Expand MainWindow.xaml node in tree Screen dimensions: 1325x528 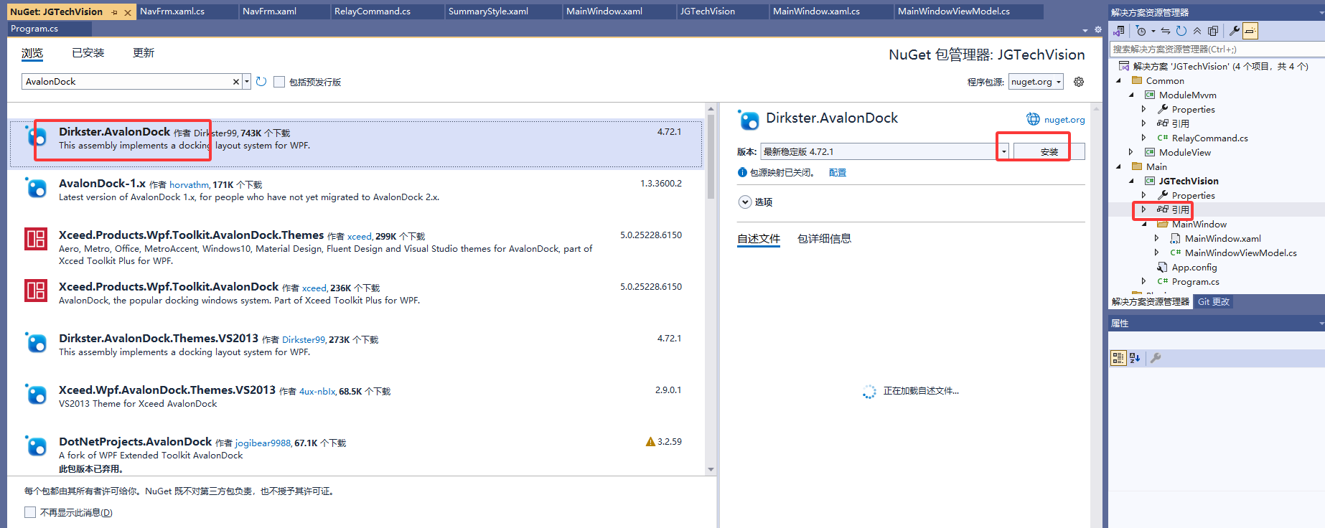point(1157,238)
